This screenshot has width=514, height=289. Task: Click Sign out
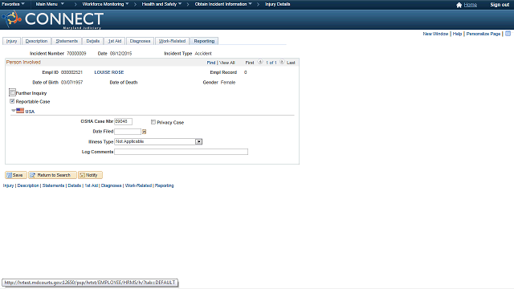point(500,5)
